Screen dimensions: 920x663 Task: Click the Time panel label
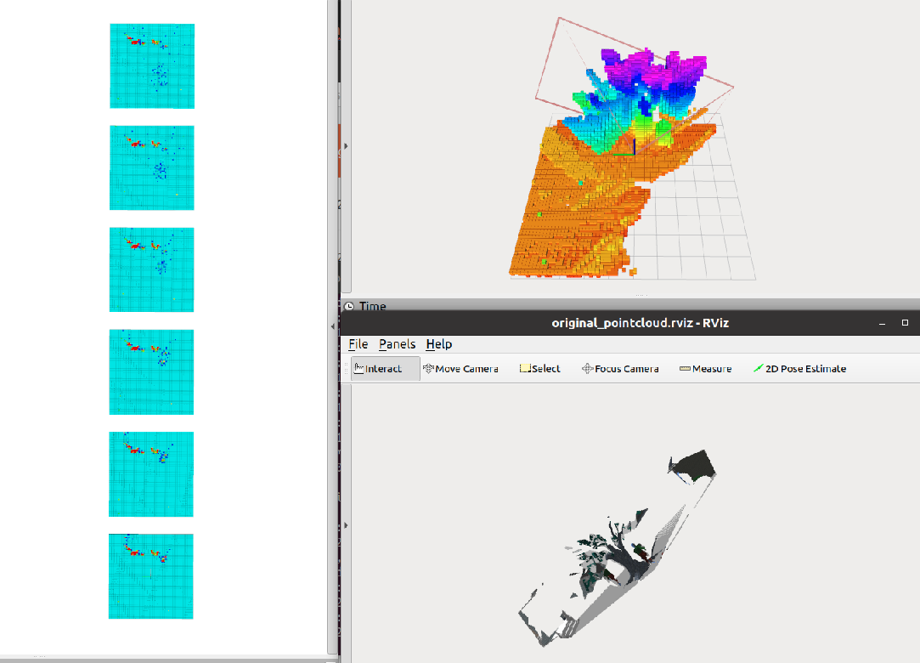pos(373,306)
